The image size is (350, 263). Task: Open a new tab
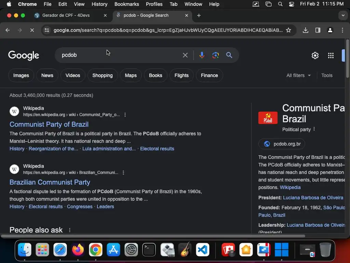tap(199, 15)
